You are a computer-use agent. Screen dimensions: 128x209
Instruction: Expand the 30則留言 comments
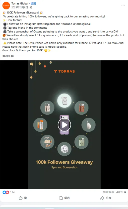click(108, 192)
